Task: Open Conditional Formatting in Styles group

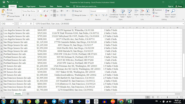Action: pyautogui.click(x=114, y=13)
